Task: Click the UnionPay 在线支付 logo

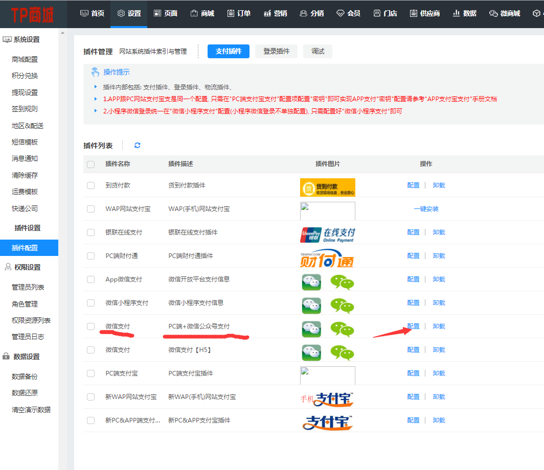Action: pos(327,234)
